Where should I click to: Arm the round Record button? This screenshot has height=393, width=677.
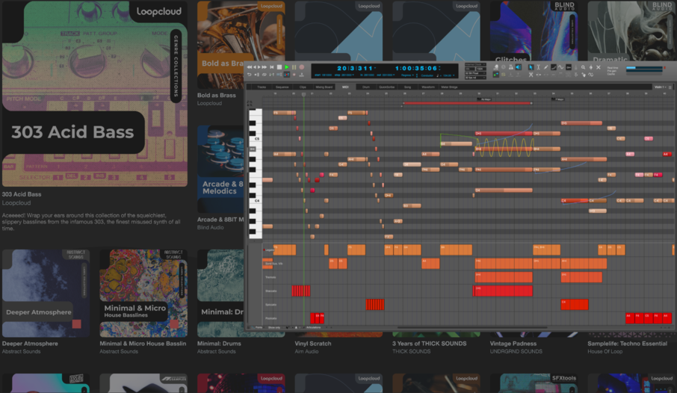click(x=302, y=67)
